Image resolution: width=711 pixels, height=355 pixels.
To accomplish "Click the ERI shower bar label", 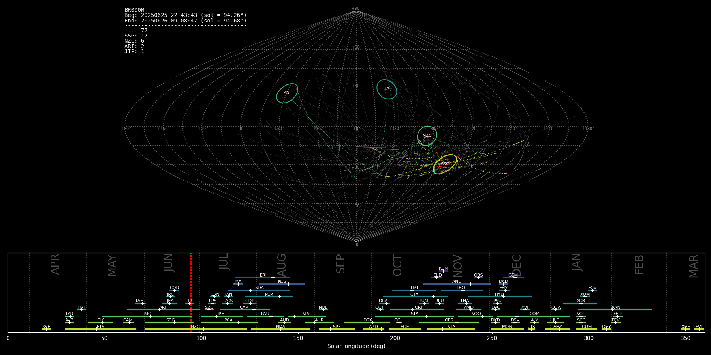I will 263,275.
